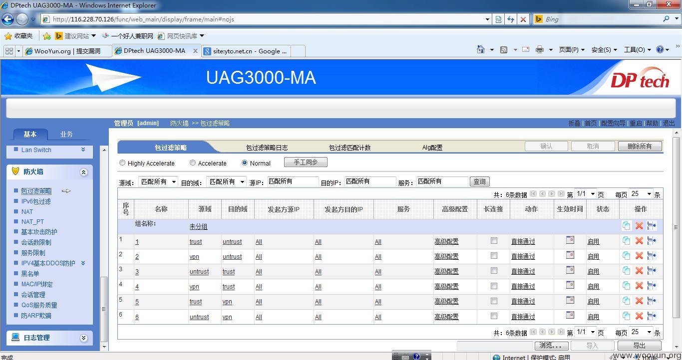
Task: Click the read mail icon
Action: coord(526,49)
